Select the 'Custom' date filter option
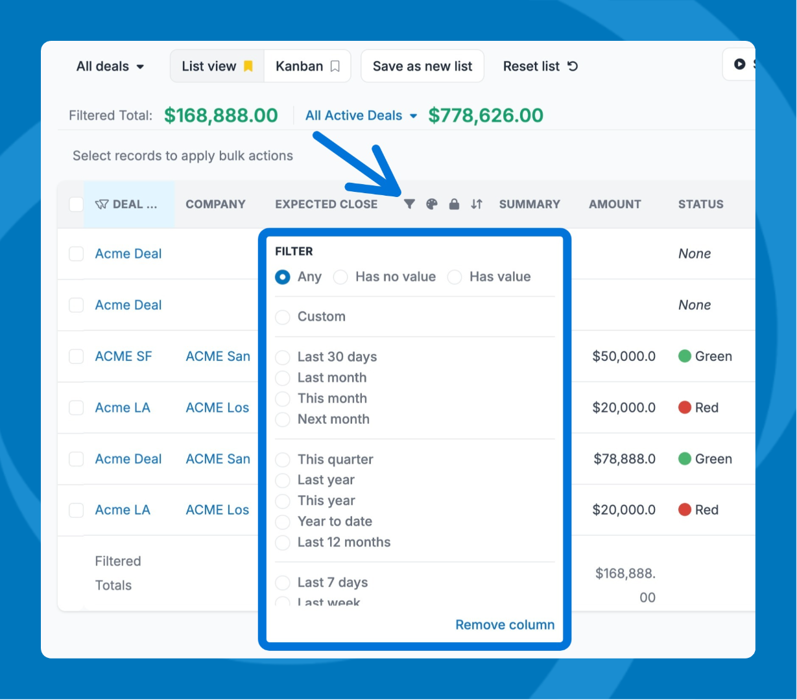 283,317
